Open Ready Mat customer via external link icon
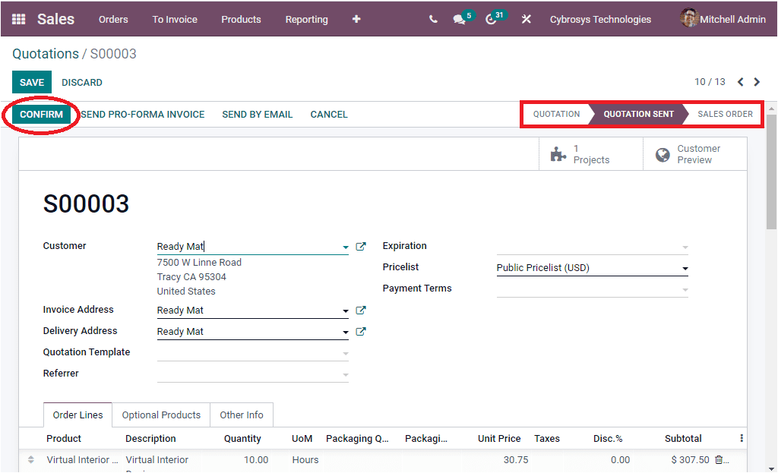 (361, 246)
